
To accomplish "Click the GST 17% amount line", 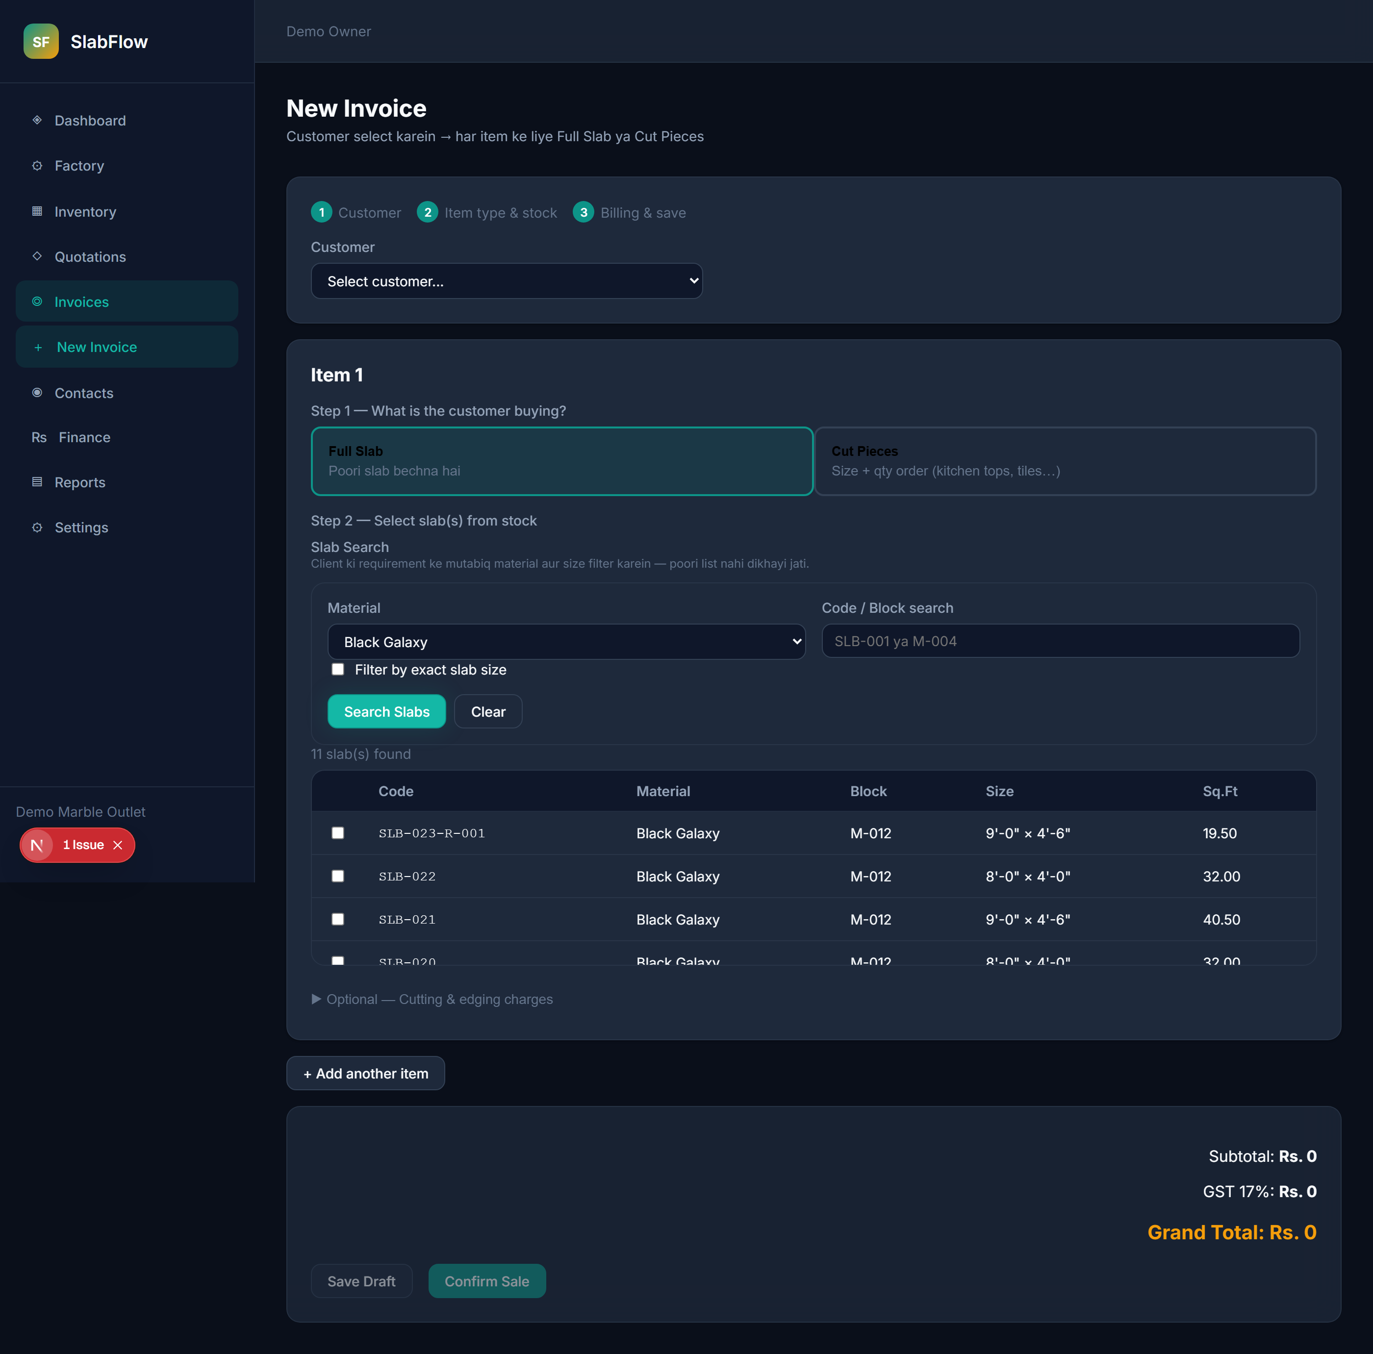I will point(1259,1191).
